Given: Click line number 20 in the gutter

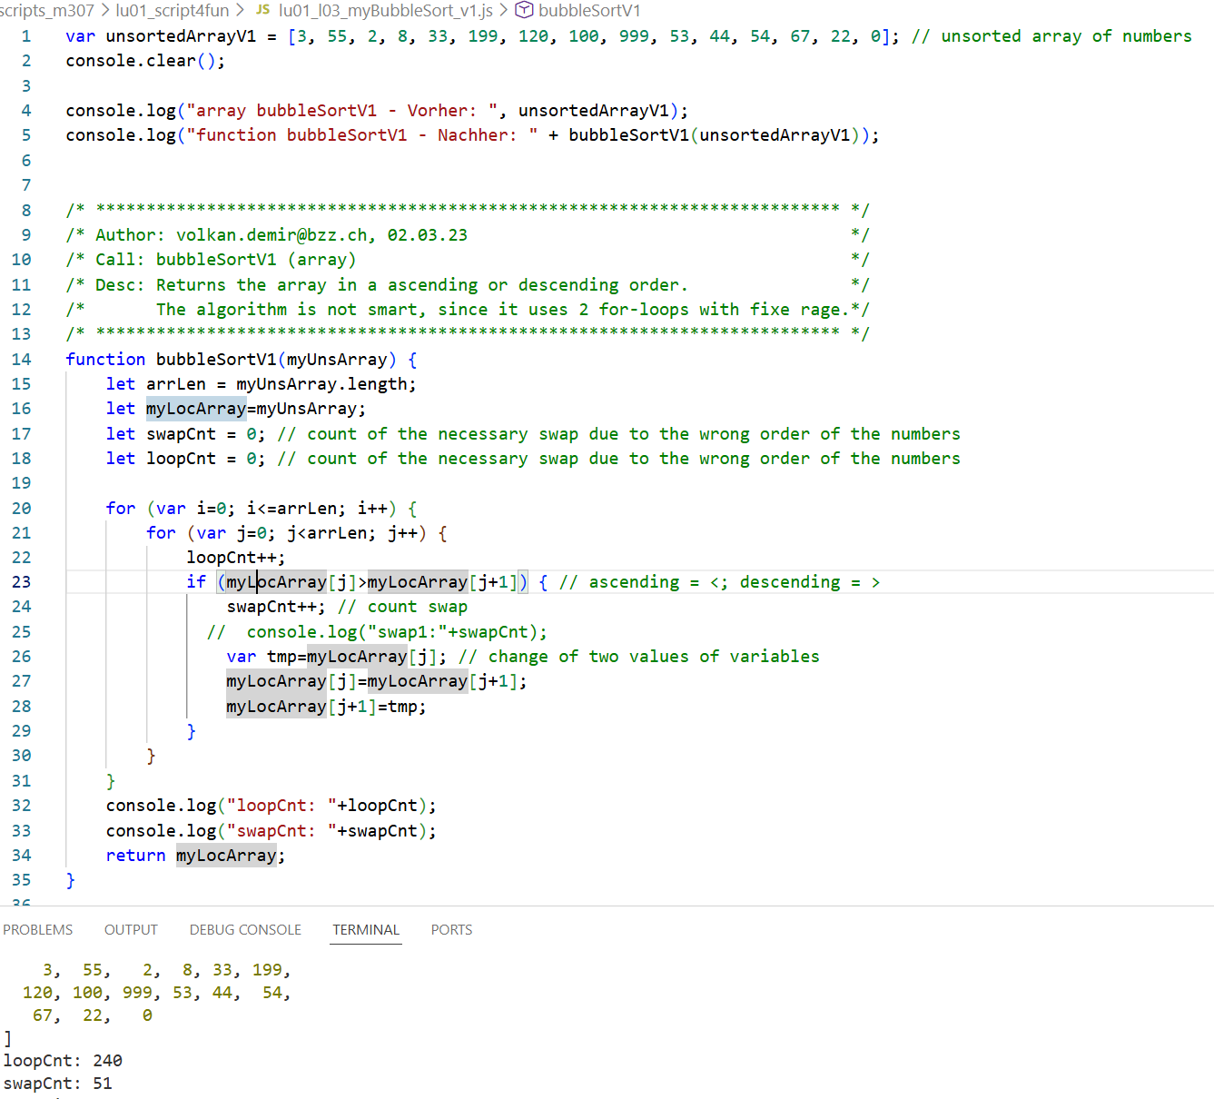Looking at the screenshot, I should 22,509.
